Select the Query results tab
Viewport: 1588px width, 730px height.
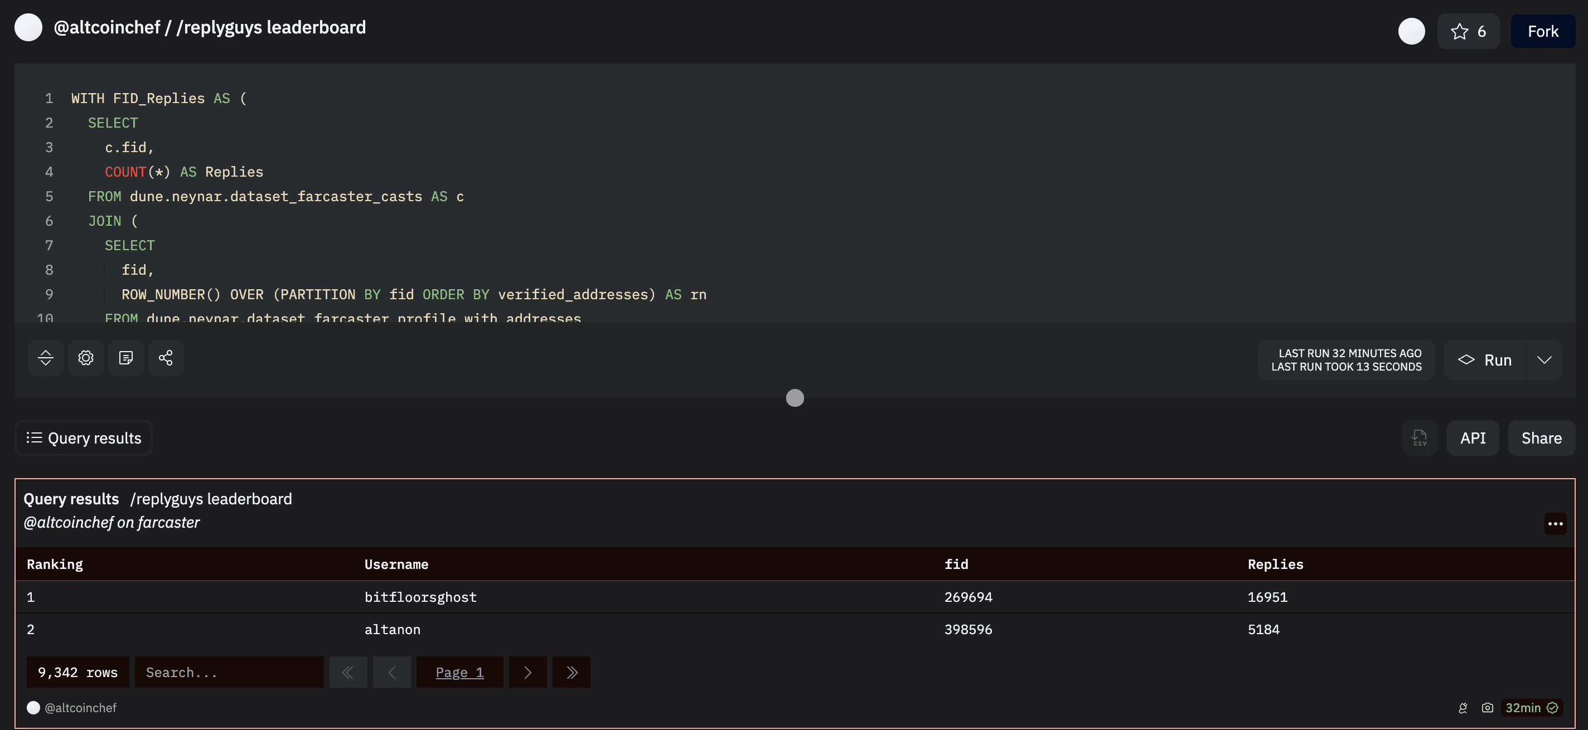(83, 438)
